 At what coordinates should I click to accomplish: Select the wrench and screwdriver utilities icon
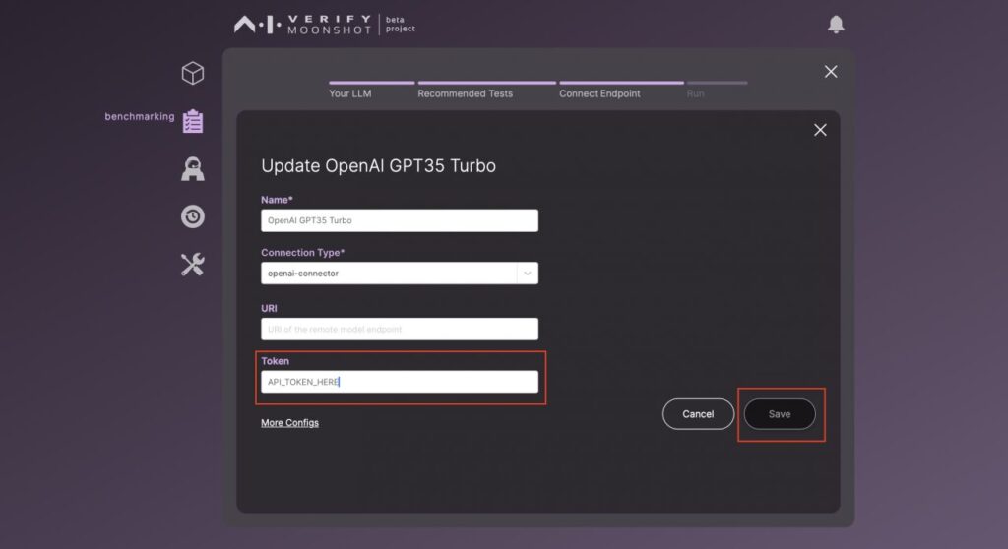(193, 264)
